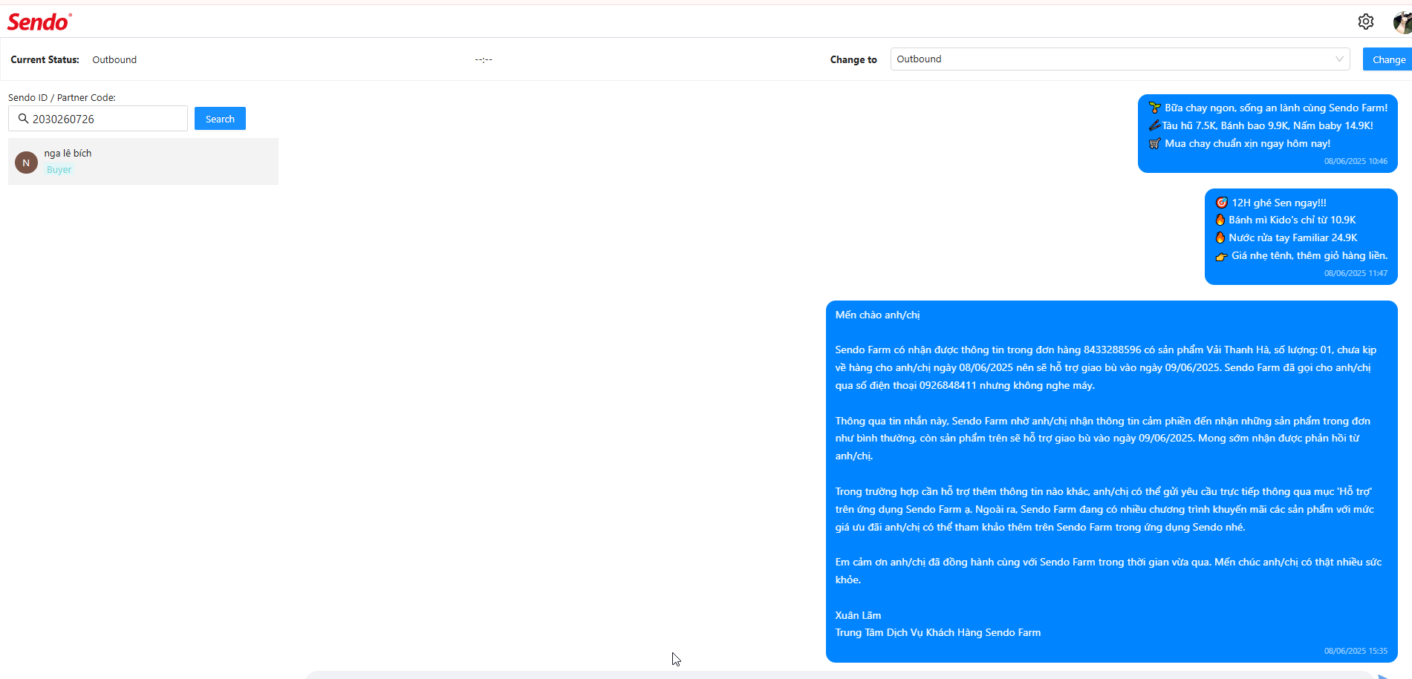Click the message starting "12H ghé Sen ngay"

1301,237
